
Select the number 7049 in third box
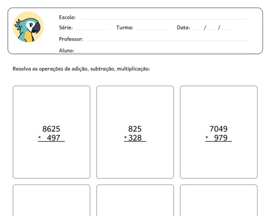tap(218, 129)
